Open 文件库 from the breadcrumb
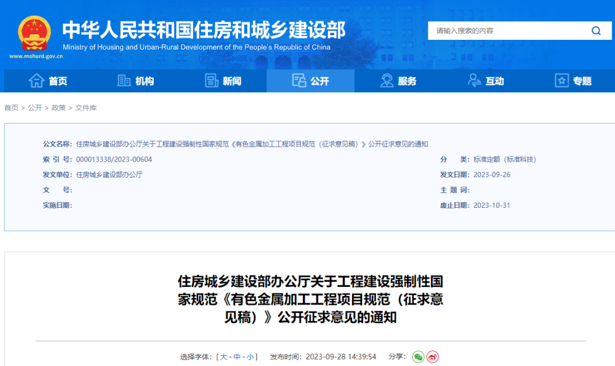Viewport: 615px width, 366px height. pos(86,107)
